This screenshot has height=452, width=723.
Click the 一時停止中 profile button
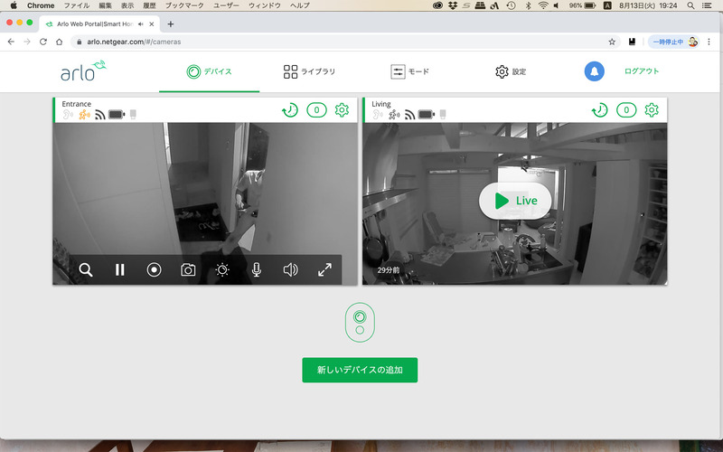tap(673, 42)
